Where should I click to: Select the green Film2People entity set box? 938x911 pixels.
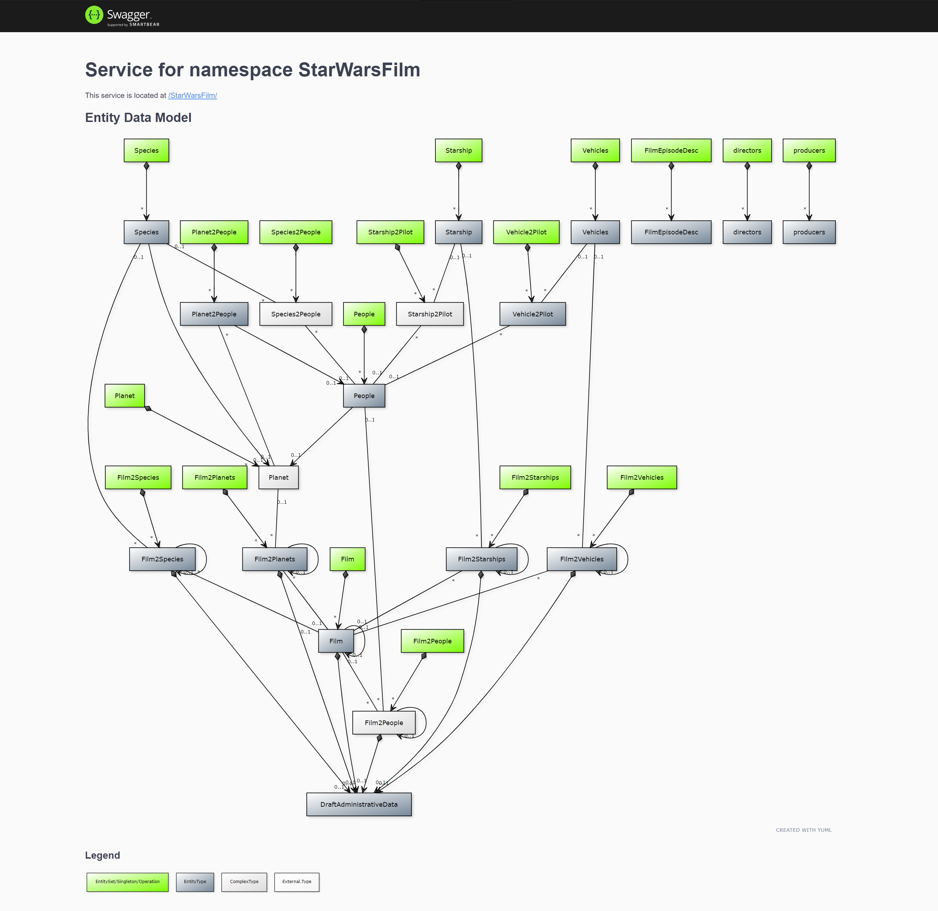(432, 641)
